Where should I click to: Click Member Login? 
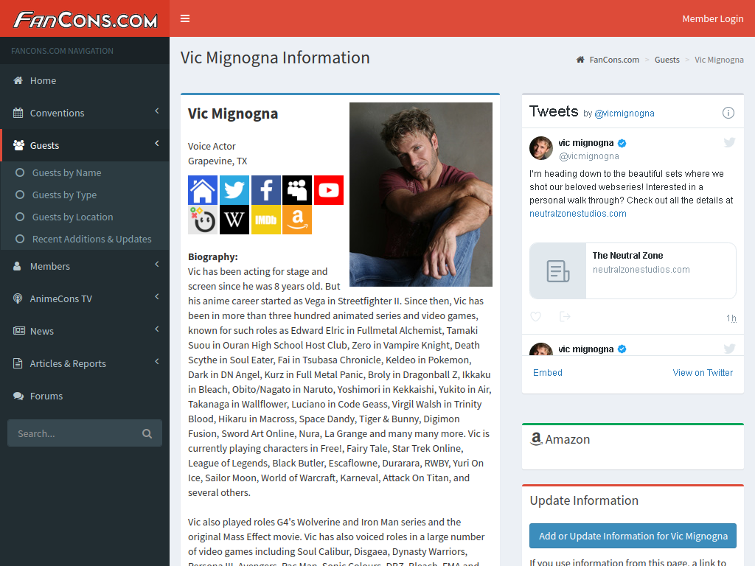click(x=713, y=18)
